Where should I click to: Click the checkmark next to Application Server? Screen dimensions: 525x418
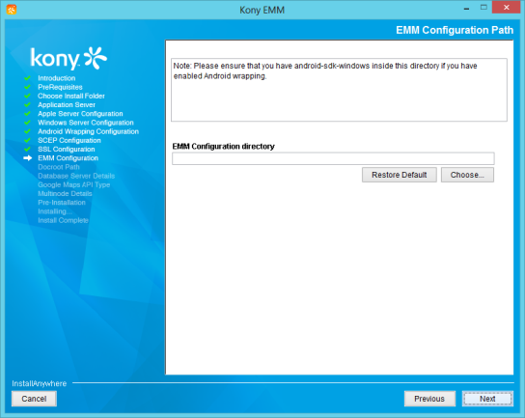point(27,105)
